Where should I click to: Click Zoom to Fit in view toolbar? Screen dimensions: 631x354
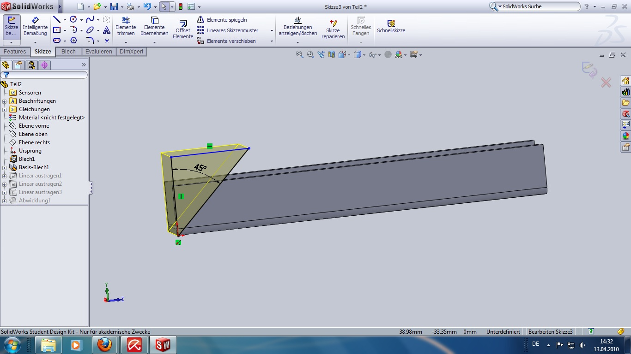pos(300,54)
